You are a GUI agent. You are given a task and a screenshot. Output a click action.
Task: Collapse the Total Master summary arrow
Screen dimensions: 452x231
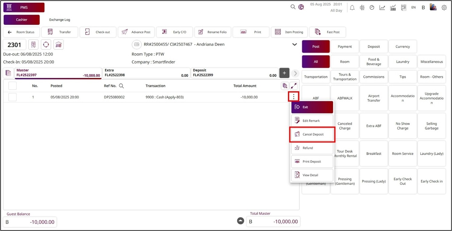point(240,221)
